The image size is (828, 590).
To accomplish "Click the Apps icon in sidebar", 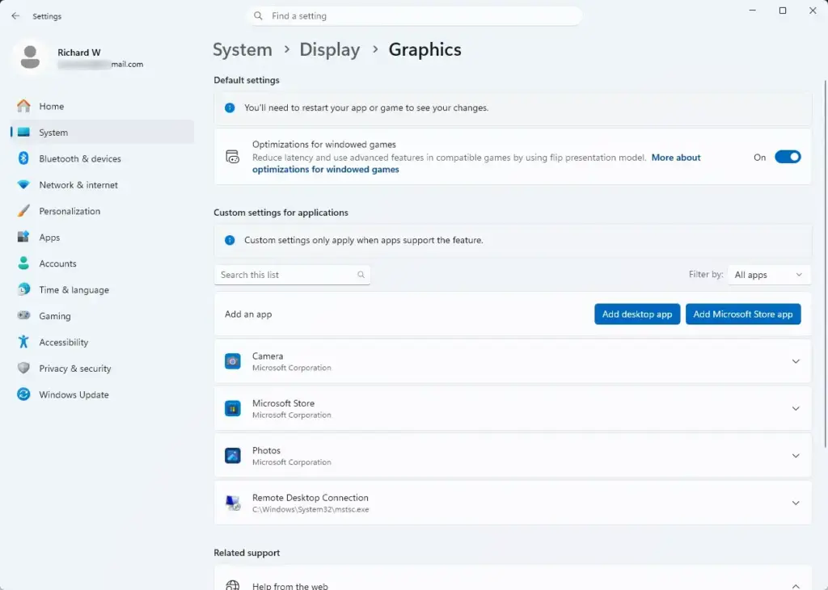I will (23, 237).
